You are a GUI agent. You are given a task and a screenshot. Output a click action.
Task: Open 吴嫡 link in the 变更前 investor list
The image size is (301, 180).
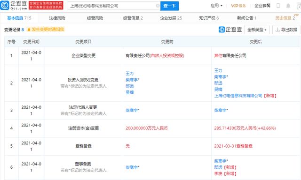pos(130,92)
